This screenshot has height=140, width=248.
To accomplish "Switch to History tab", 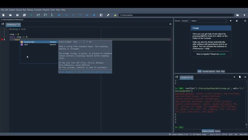I will (217, 131).
